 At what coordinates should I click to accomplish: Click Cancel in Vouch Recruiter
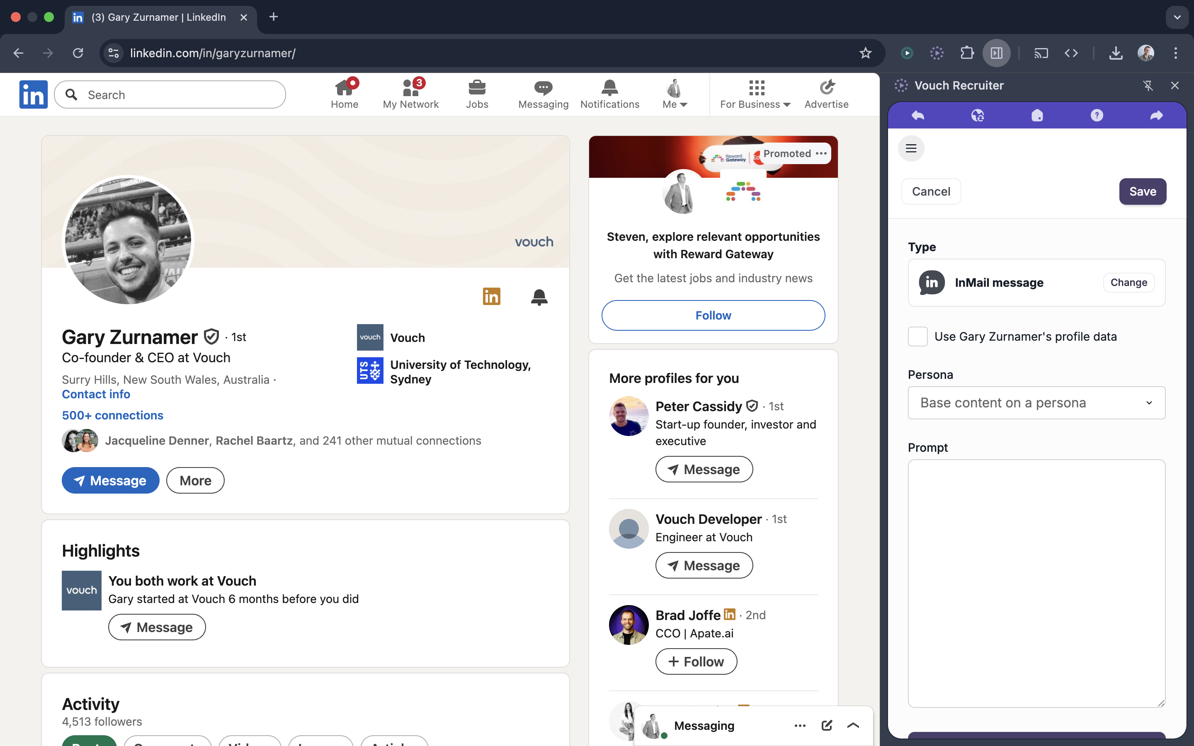pos(931,191)
